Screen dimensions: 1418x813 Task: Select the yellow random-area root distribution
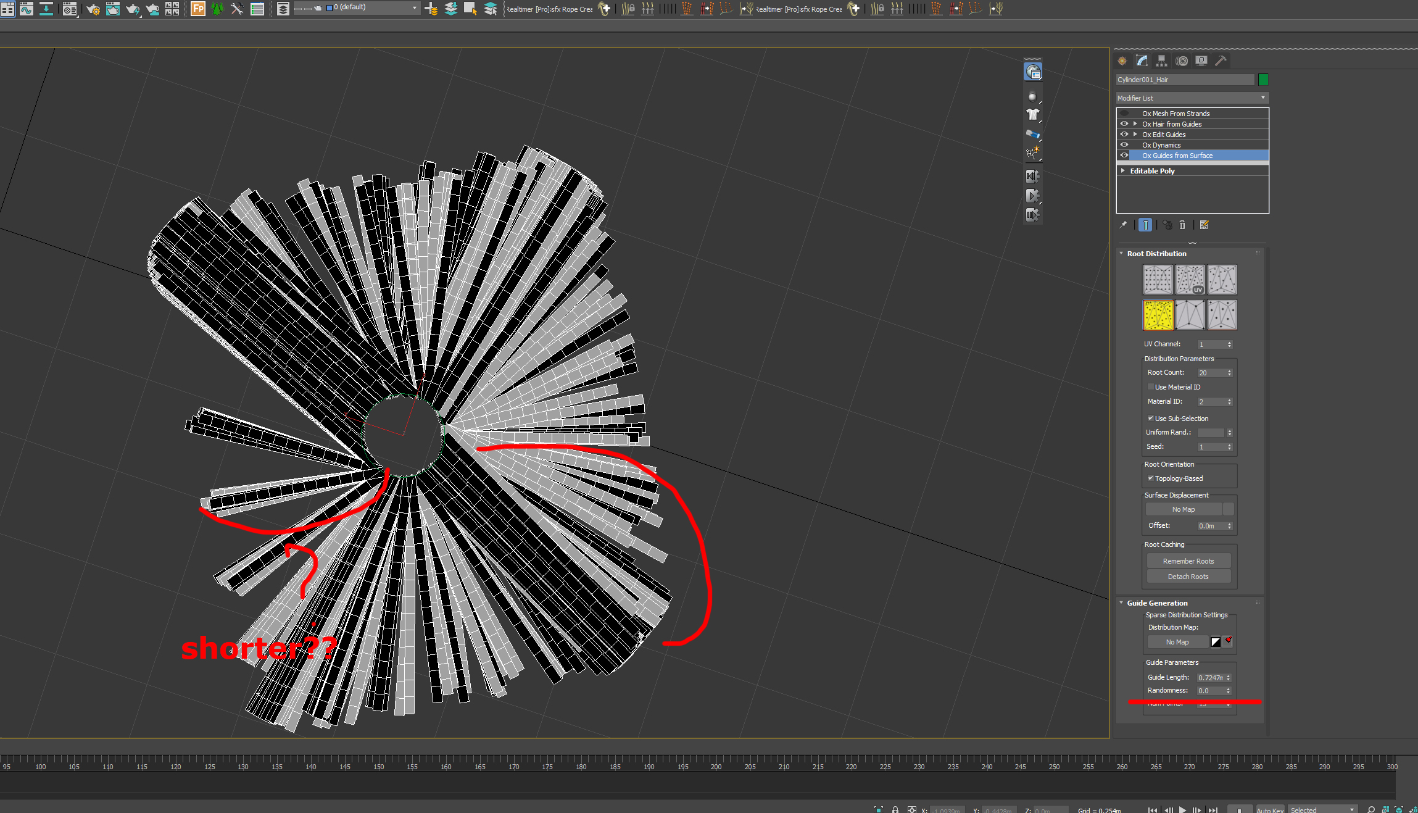coord(1158,315)
